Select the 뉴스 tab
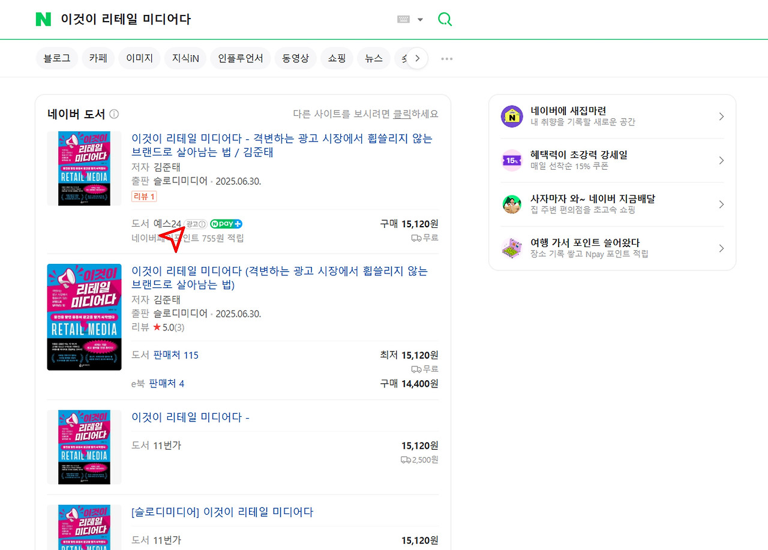 click(x=374, y=58)
